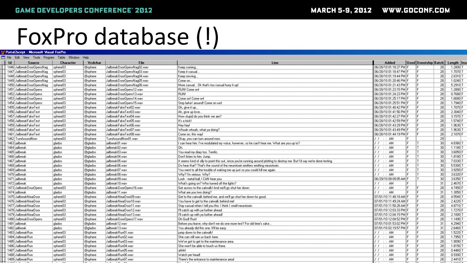
Task: Select the Id cell 1446
Action: pyautogui.click(x=10, y=67)
